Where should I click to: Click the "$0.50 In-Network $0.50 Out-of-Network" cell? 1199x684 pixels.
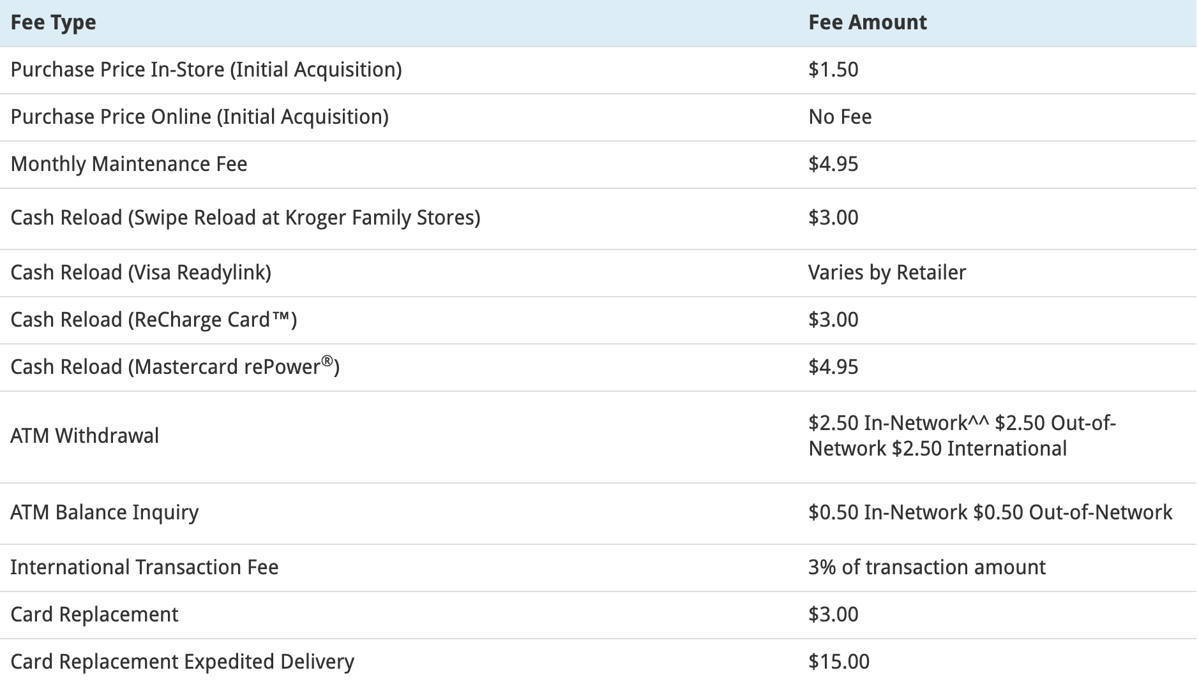click(990, 512)
